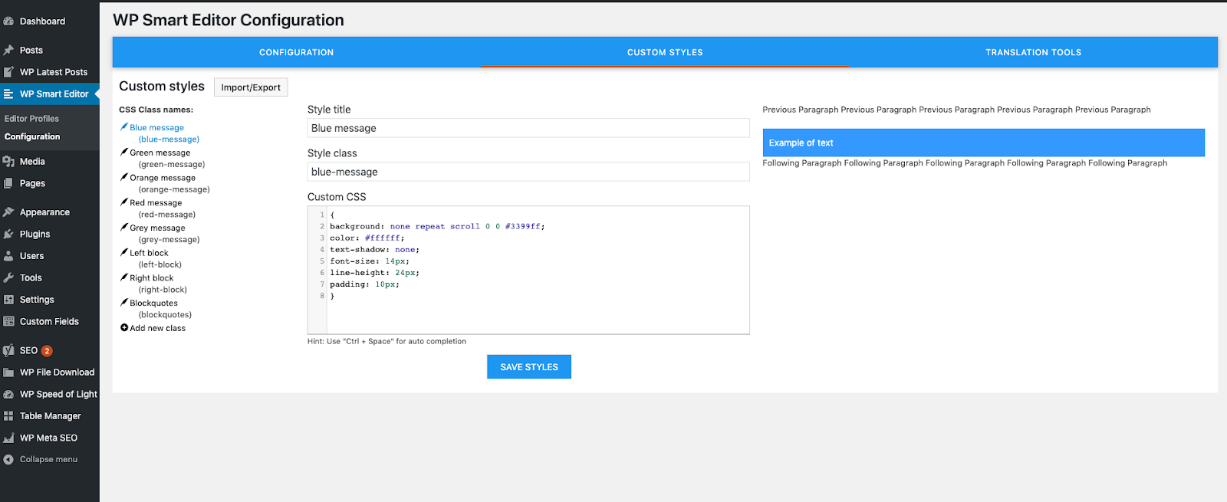Viewport: 1227px width, 502px height.
Task: Open Configuration submenu item
Action: click(32, 136)
